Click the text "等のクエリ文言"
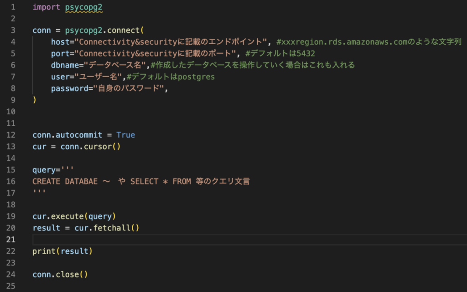The height and width of the screenshot is (292, 467). [x=223, y=181]
